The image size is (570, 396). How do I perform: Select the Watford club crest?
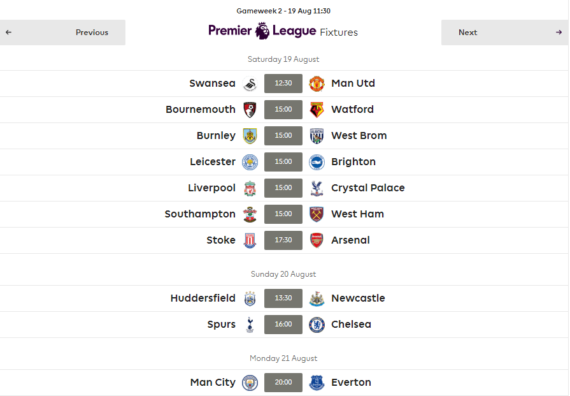coord(317,110)
